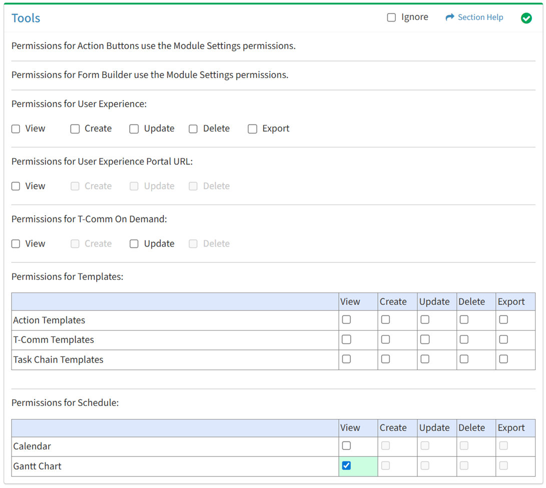
Task: Enable View permission for Calendar
Action: click(346, 445)
